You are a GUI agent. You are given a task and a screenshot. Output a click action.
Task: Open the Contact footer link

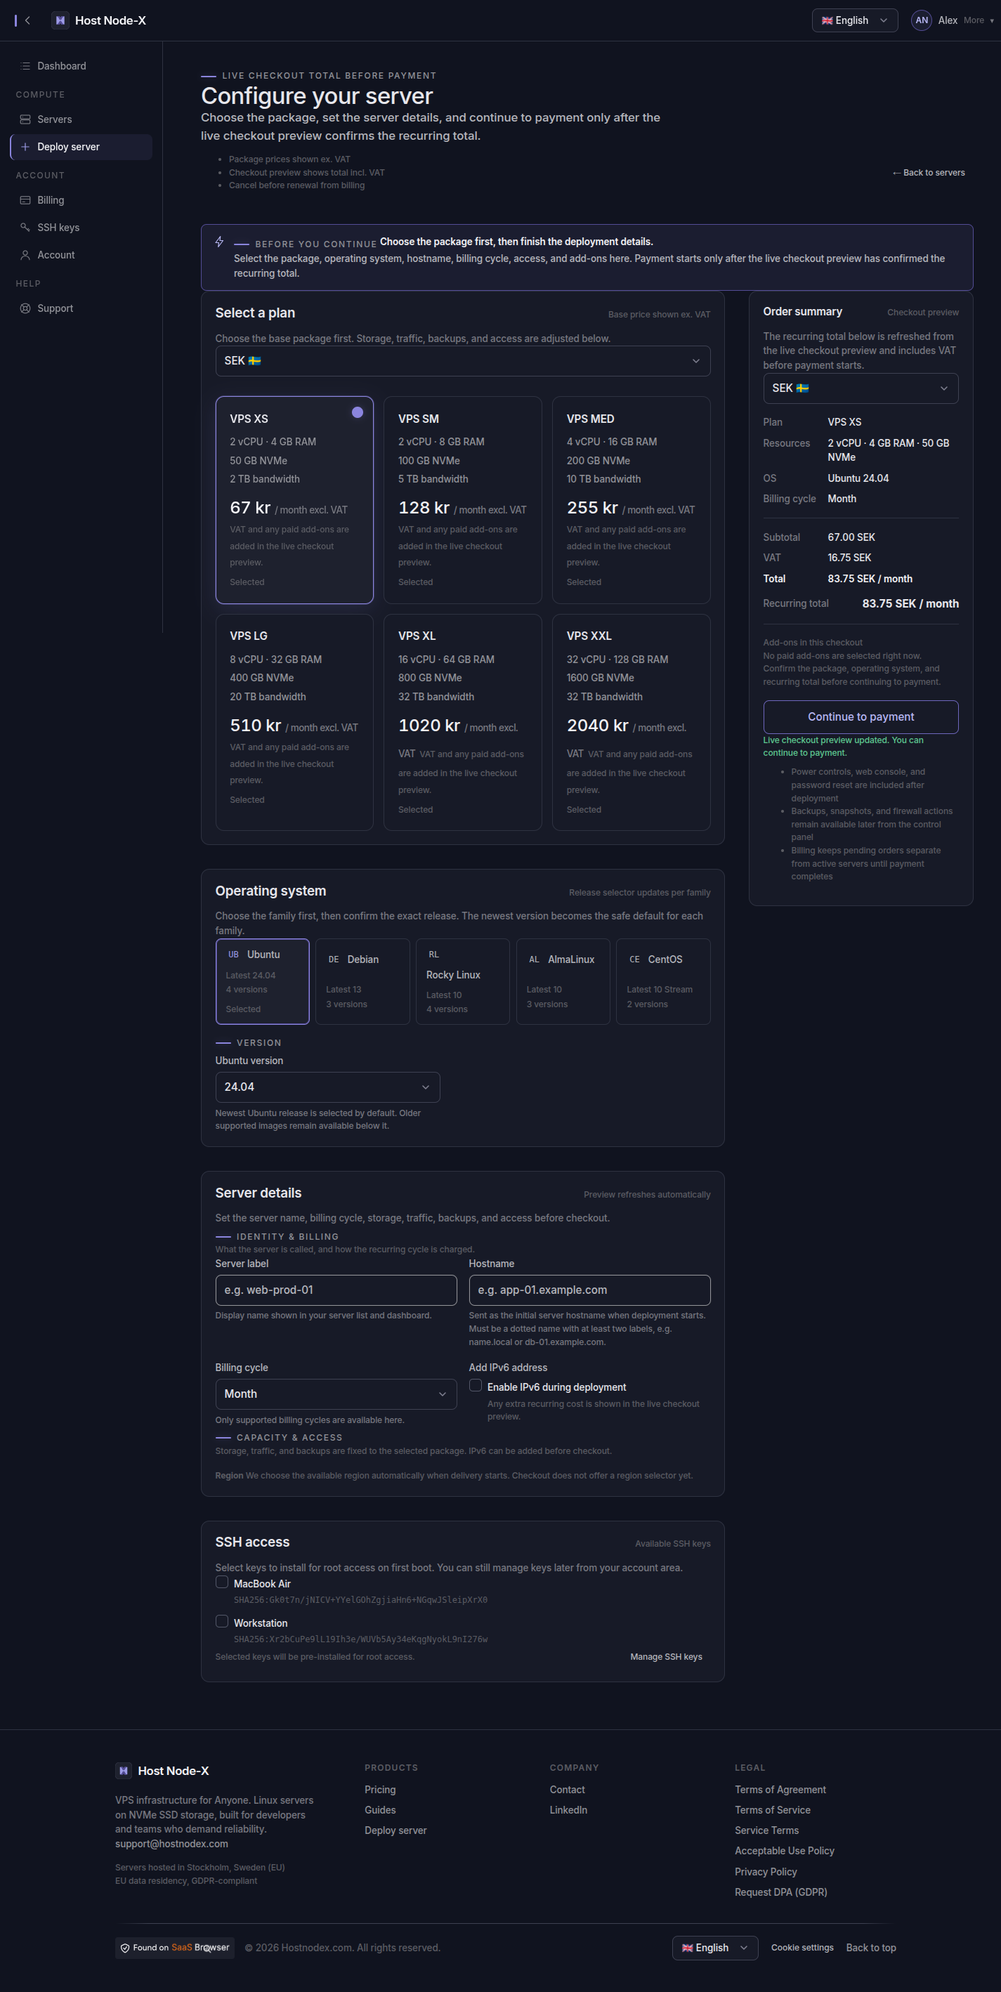point(567,1790)
